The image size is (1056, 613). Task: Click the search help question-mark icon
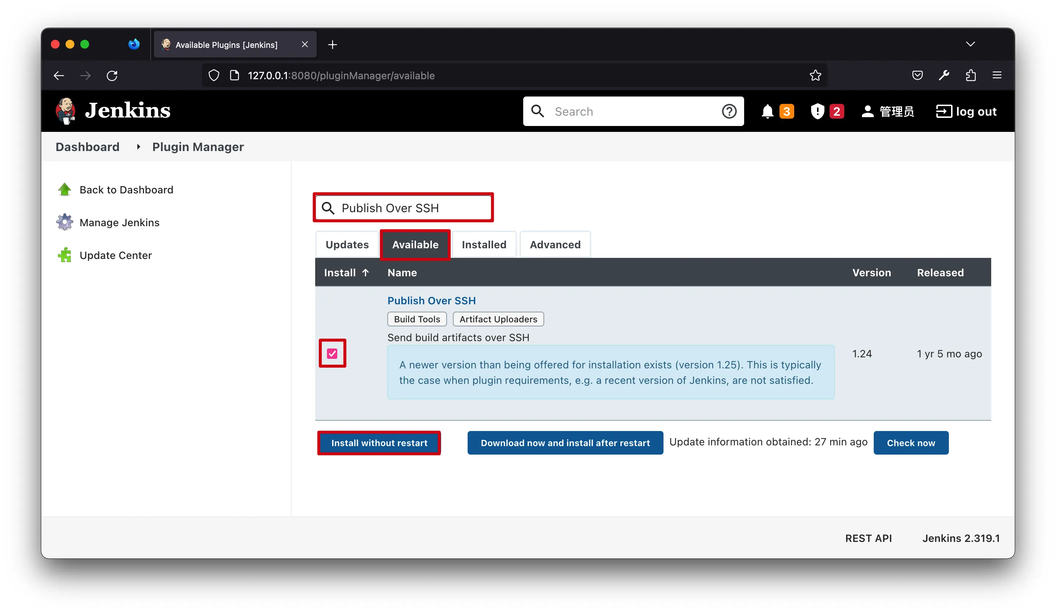(729, 112)
